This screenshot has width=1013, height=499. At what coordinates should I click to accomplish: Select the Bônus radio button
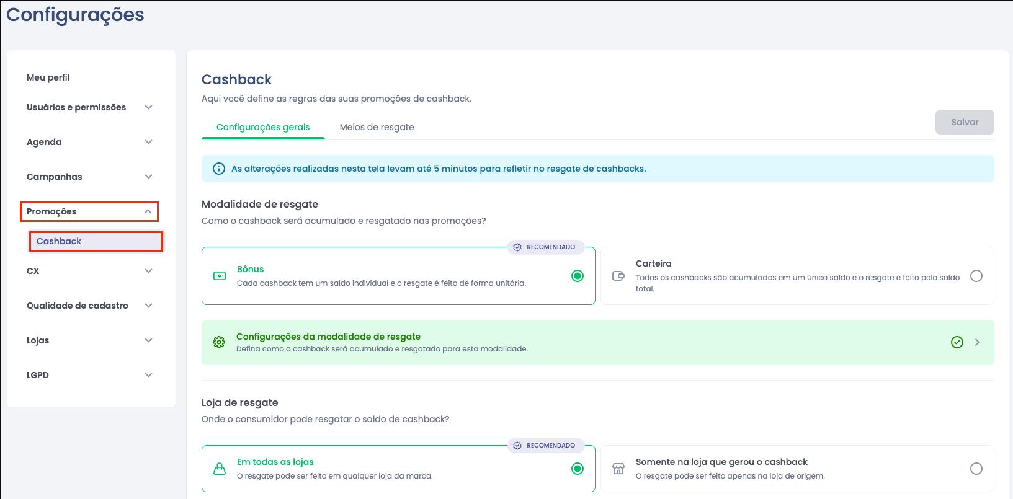(x=578, y=276)
